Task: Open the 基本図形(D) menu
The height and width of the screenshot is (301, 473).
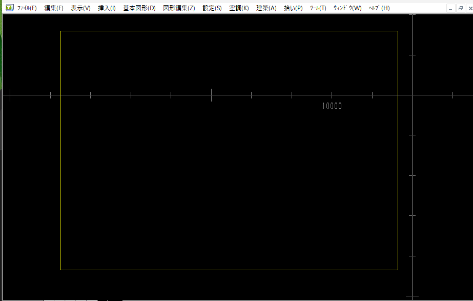Action: coord(139,8)
